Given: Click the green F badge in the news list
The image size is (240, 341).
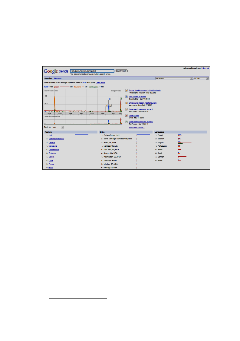Looking at the screenshot, I should (x=127, y=122).
